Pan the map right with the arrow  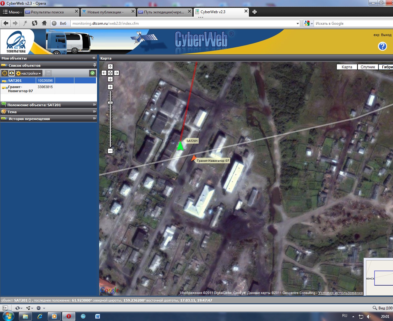coord(116,73)
